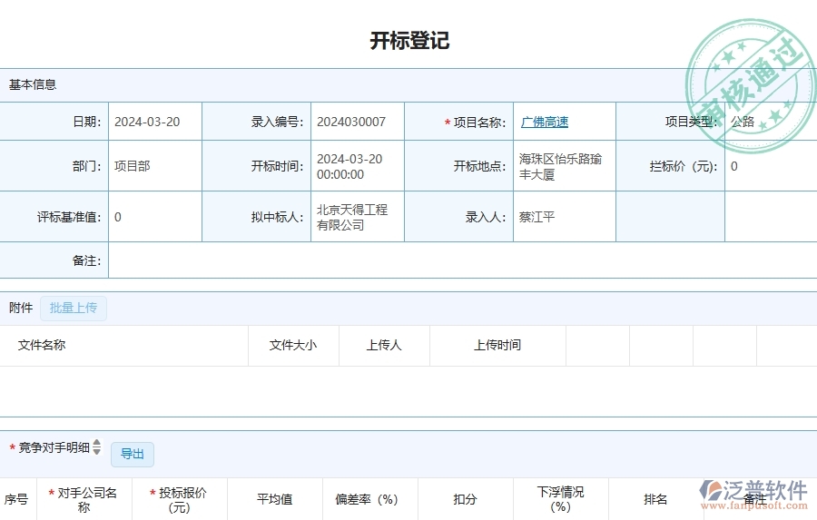Click the 上传人 column header

point(384,345)
